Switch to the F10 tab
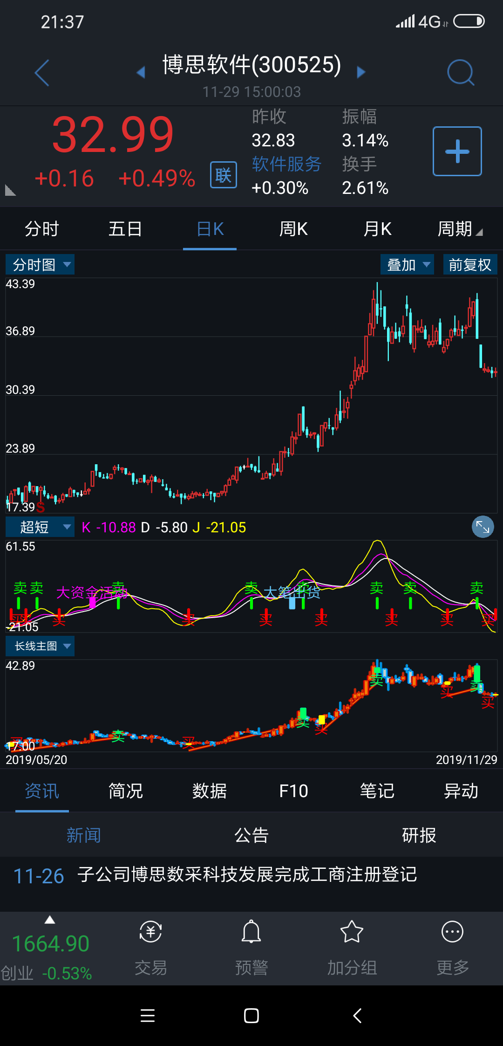The height and width of the screenshot is (1046, 503). click(293, 791)
